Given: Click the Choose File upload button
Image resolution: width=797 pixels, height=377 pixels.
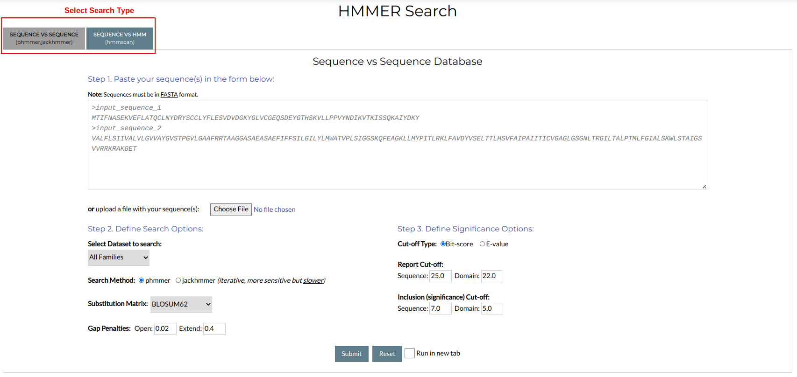Looking at the screenshot, I should pos(231,209).
